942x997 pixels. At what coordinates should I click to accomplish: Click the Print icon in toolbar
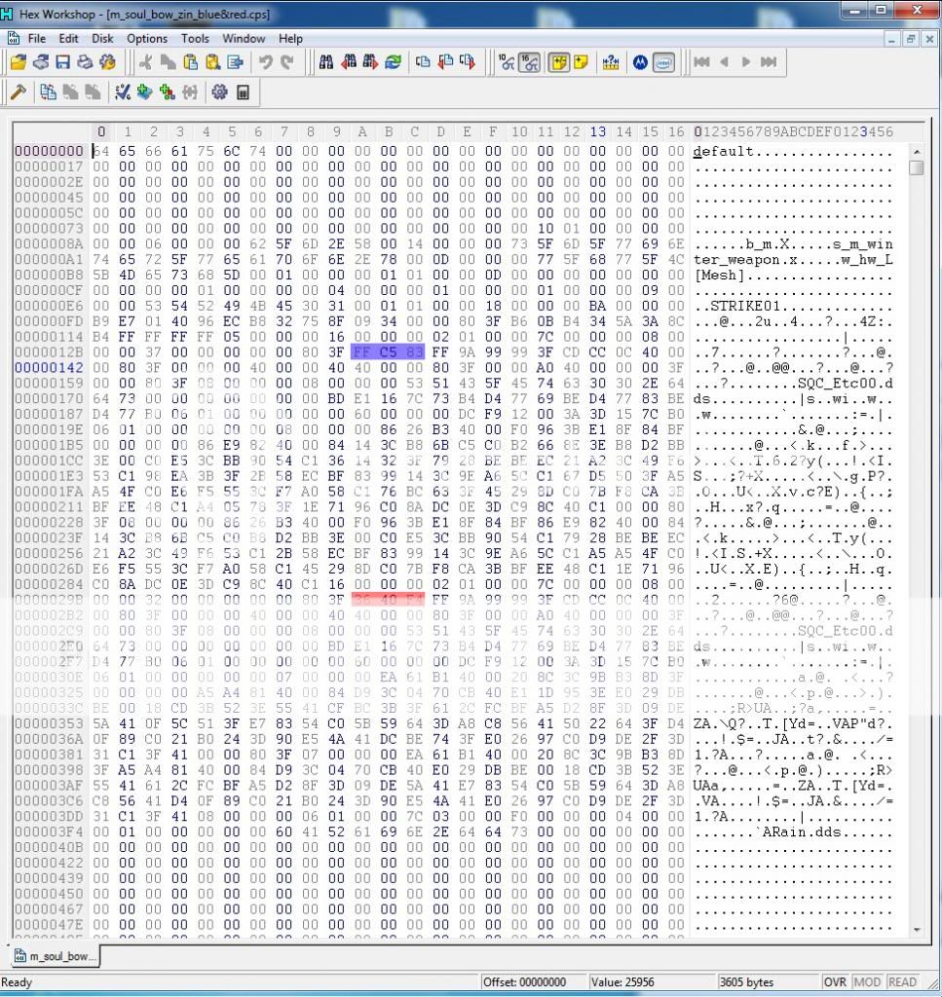coord(85,62)
